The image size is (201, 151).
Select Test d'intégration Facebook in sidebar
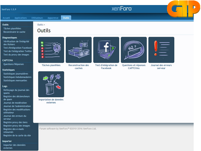click(18, 48)
